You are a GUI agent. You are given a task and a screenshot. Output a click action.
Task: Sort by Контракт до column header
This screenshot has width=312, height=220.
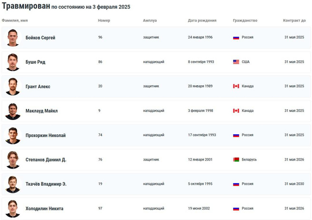(x=294, y=20)
